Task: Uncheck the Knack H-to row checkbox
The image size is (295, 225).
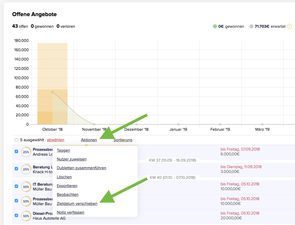Action: tap(16, 169)
